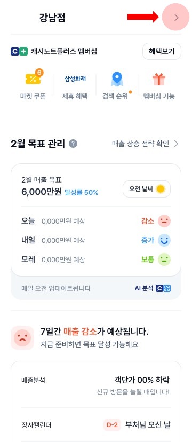Click the sad face icon beside 7일간 매출 감소

[x=22, y=338]
